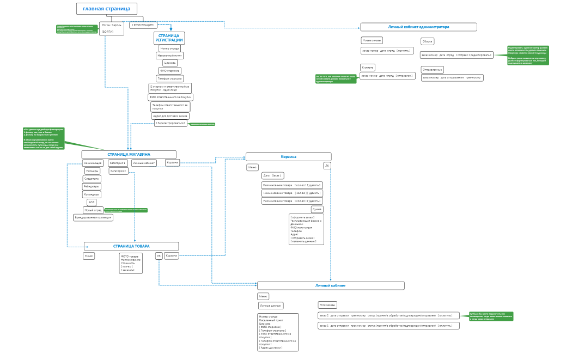Click the 'СТРАНИЦА ТОВАРА' heading node
This screenshot has width=572, height=354.
coord(131,246)
